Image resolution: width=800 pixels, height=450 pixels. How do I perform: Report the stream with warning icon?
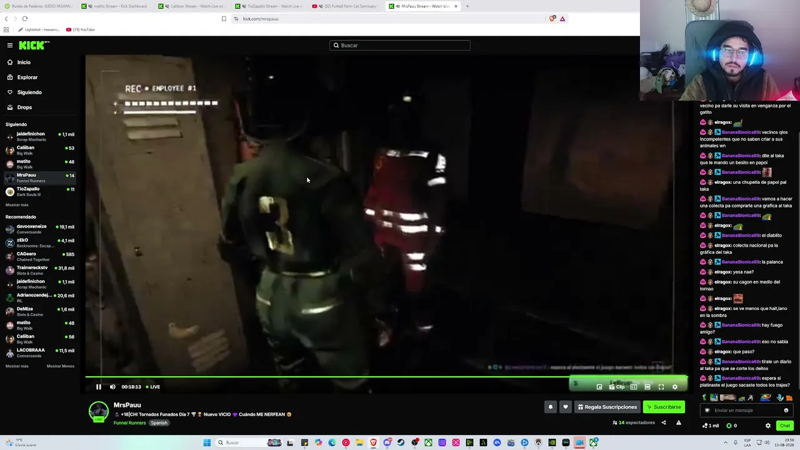click(679, 422)
